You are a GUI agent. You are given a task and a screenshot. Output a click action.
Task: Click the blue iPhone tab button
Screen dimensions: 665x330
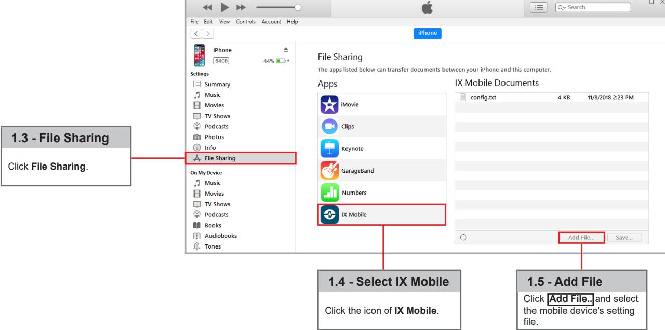click(x=428, y=34)
